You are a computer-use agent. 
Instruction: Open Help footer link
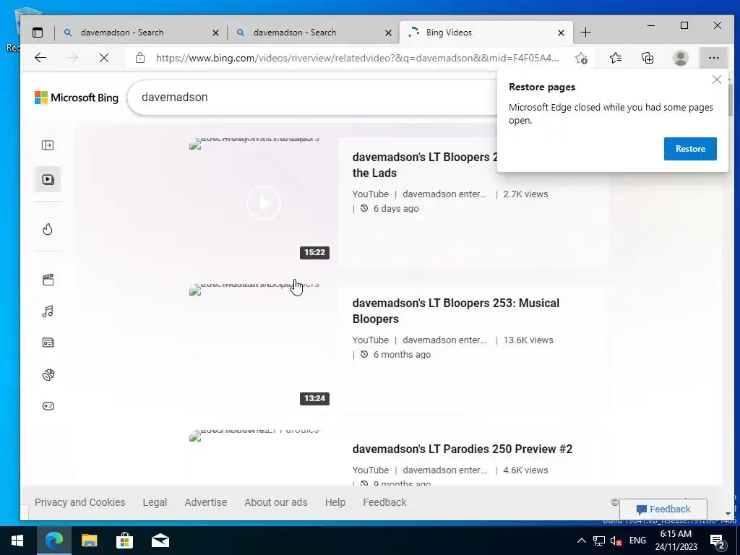335,502
